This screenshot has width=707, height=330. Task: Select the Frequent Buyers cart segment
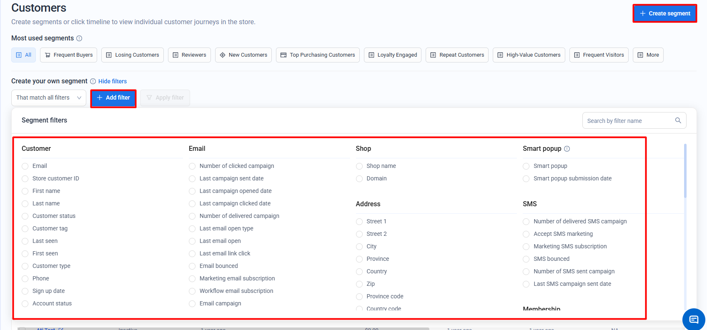(x=69, y=55)
